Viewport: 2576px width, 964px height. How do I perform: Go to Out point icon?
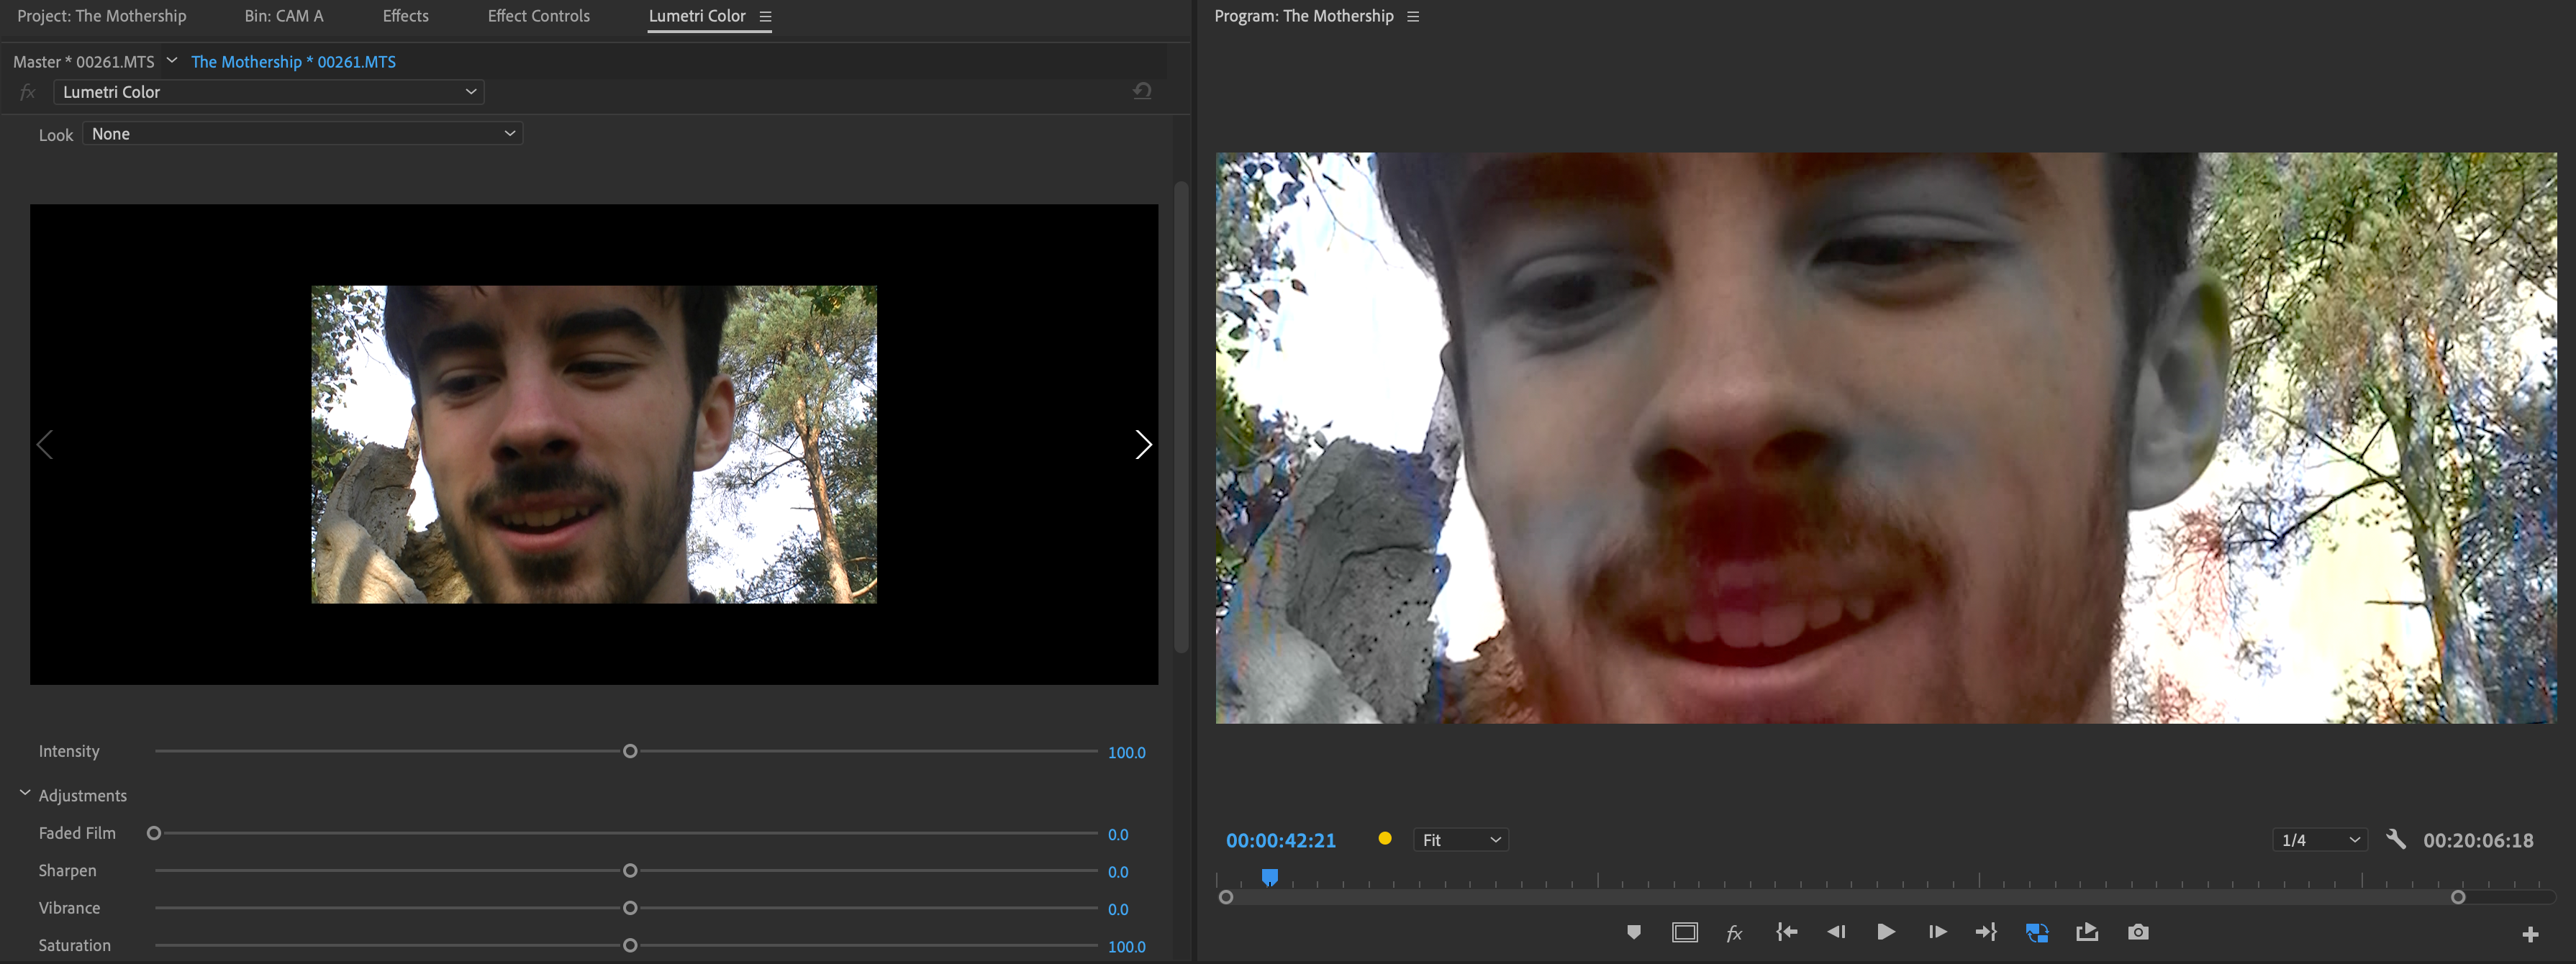(1986, 932)
